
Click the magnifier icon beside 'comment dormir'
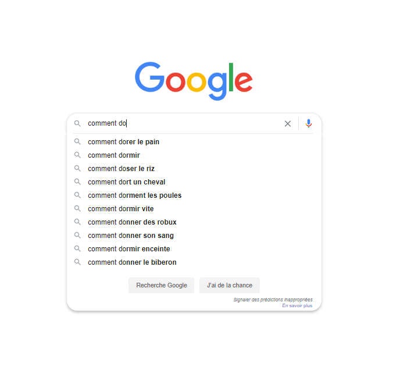click(77, 155)
